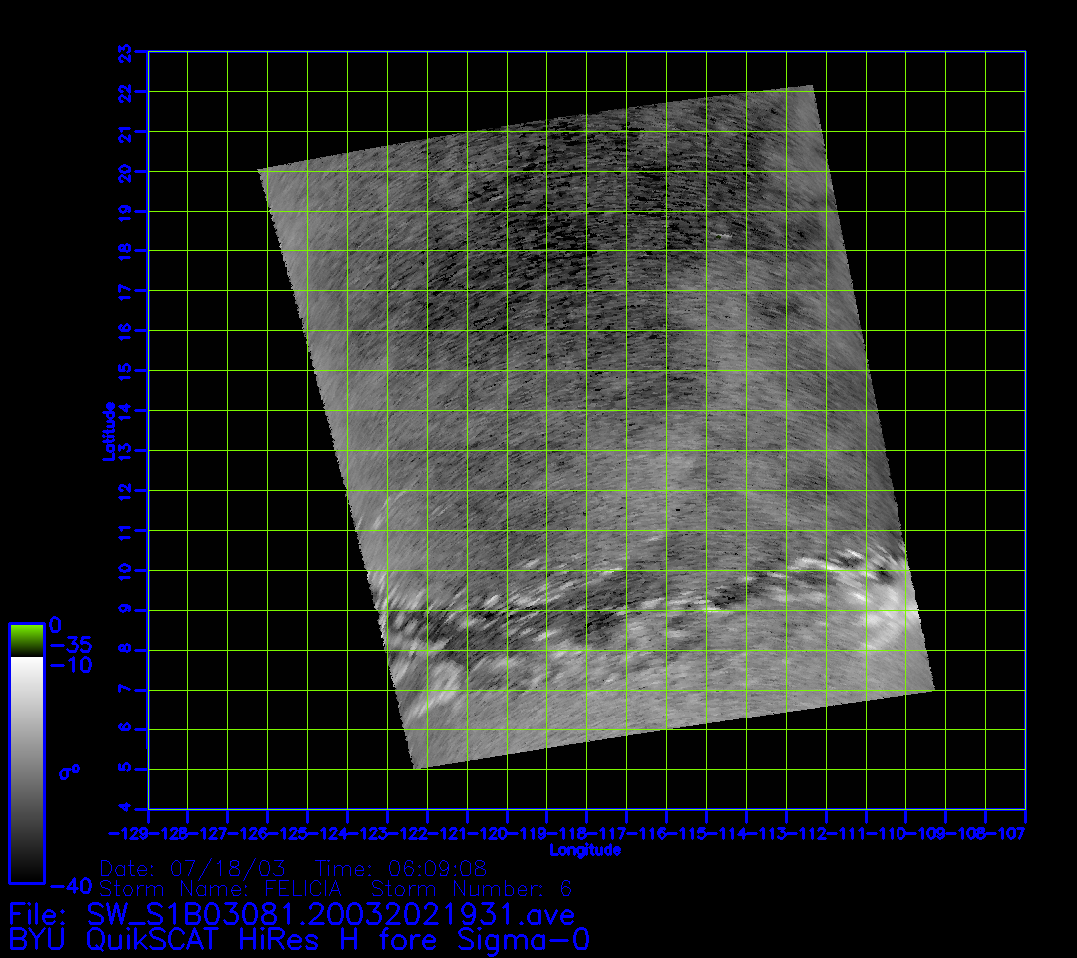Image resolution: width=1077 pixels, height=958 pixels.
Task: Click the Storm Name FELICIA text
Action: click(x=220, y=888)
